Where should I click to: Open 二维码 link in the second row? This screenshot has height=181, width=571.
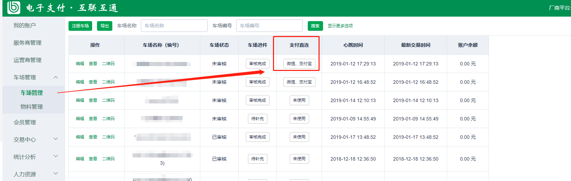108,82
